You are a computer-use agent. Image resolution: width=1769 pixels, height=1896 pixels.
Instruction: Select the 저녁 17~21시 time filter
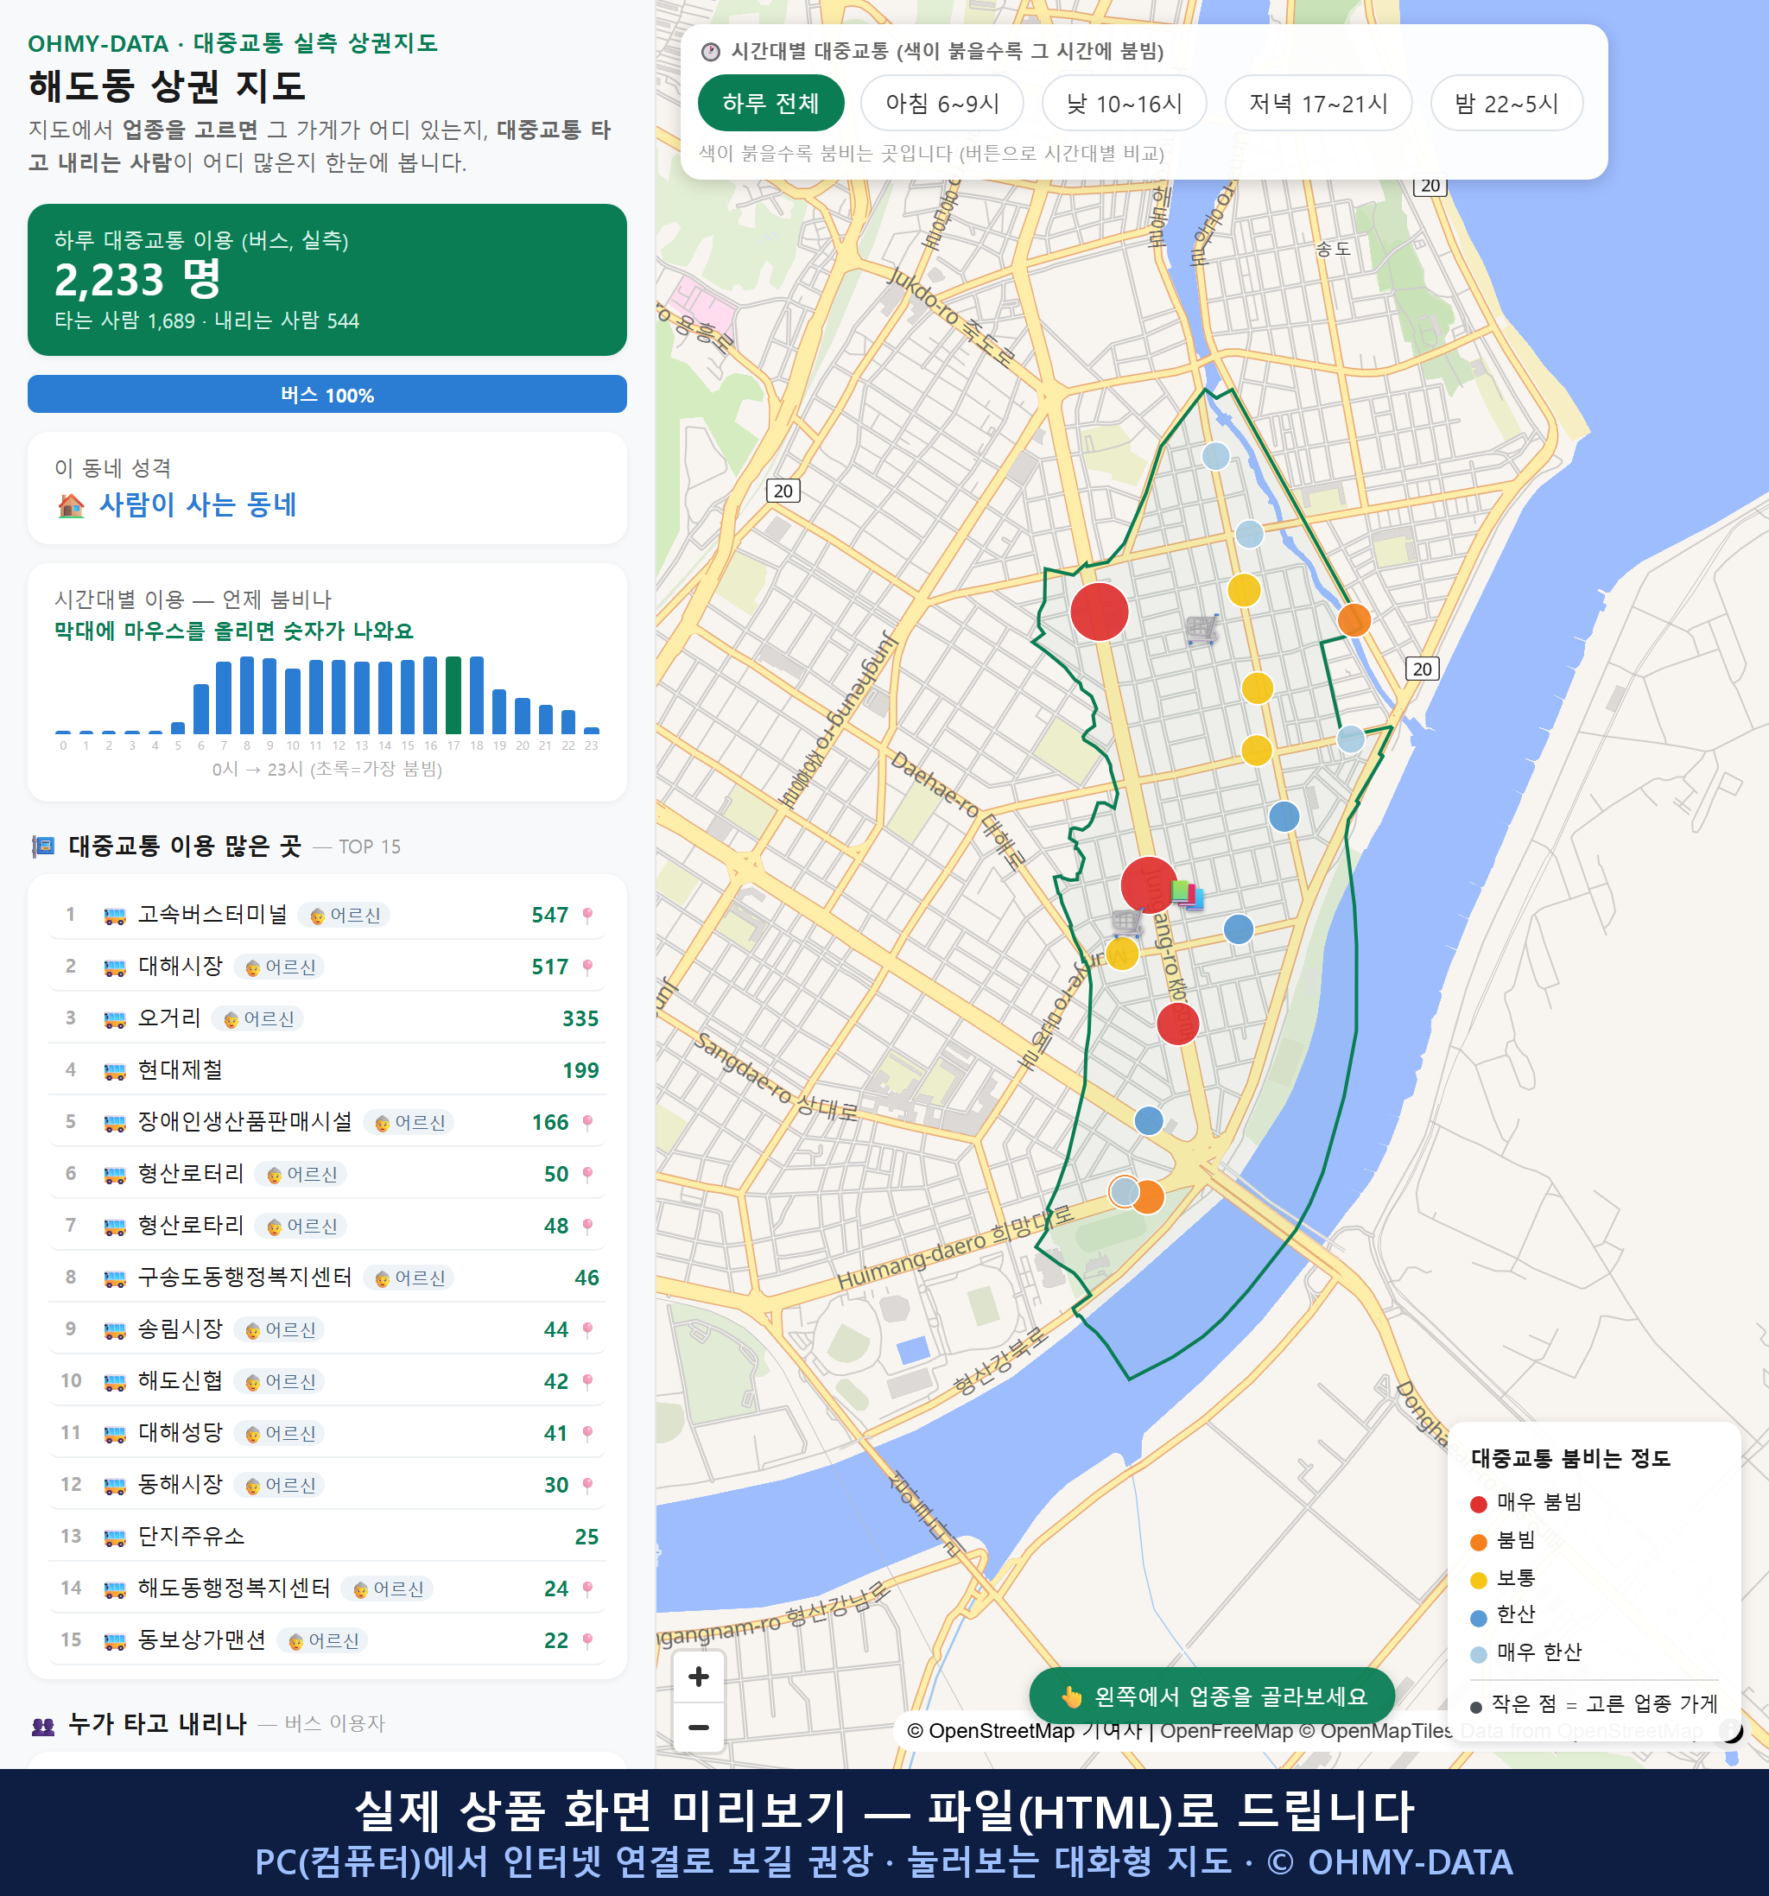1317,103
